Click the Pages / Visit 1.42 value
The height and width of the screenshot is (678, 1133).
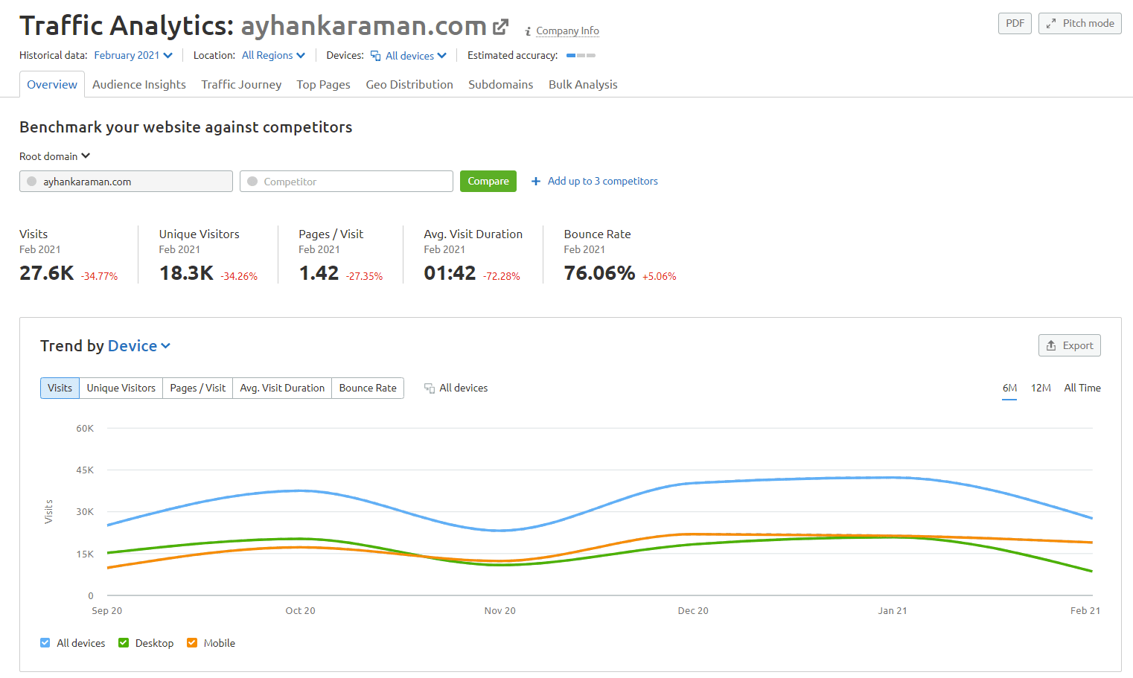319,273
